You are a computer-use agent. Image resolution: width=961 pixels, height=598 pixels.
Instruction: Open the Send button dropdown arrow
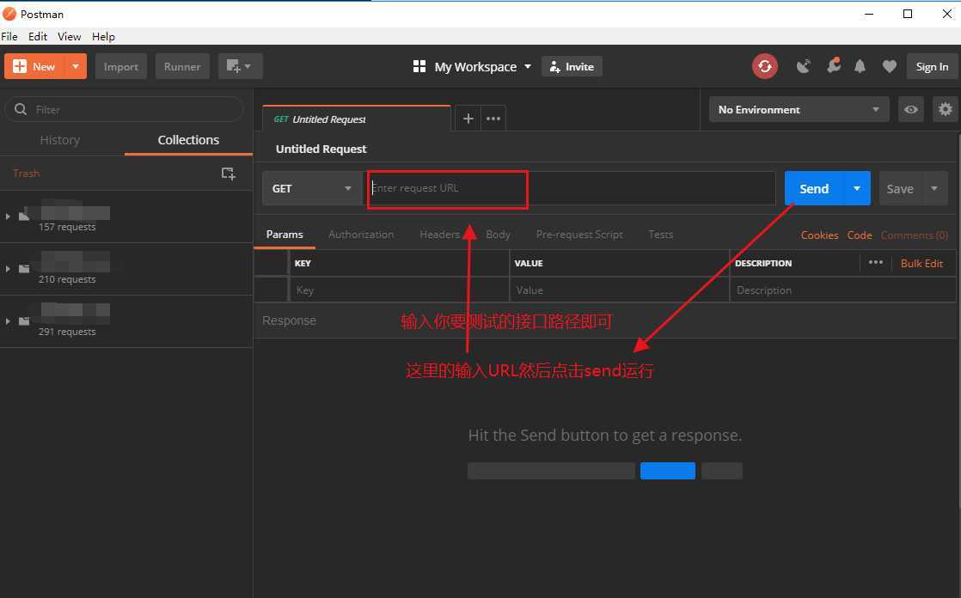[857, 188]
